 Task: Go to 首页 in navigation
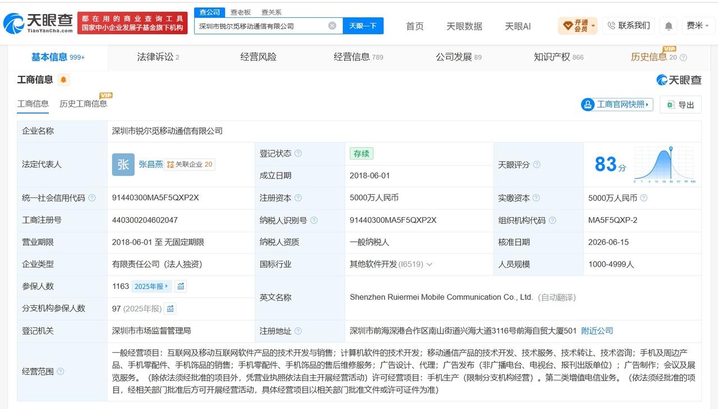(415, 26)
